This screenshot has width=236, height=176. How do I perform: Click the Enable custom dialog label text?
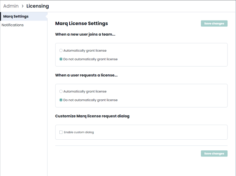[79, 132]
